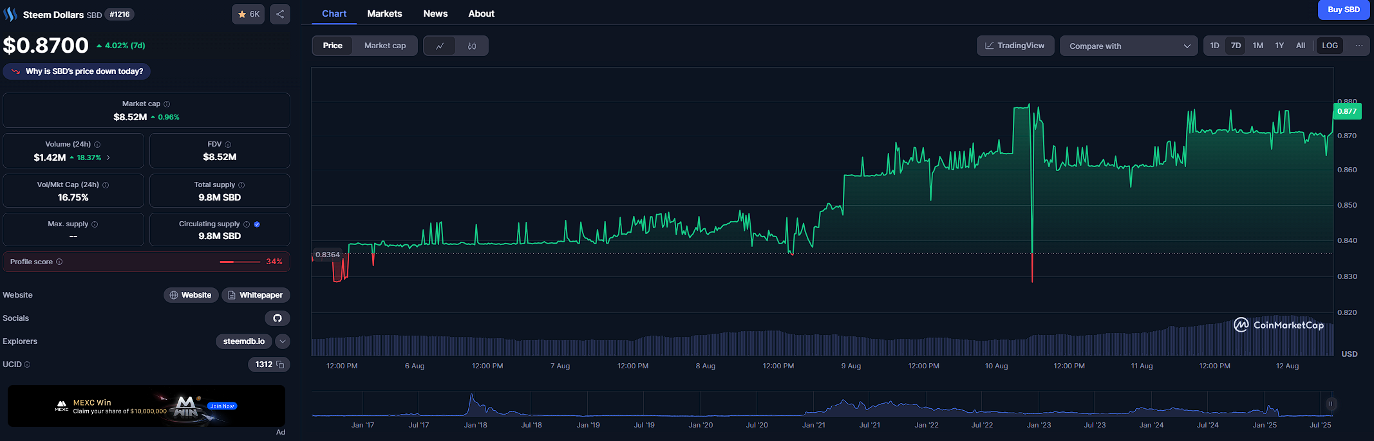Click the Total supply info icon
Screen dimensions: 1374x441
(x=241, y=185)
